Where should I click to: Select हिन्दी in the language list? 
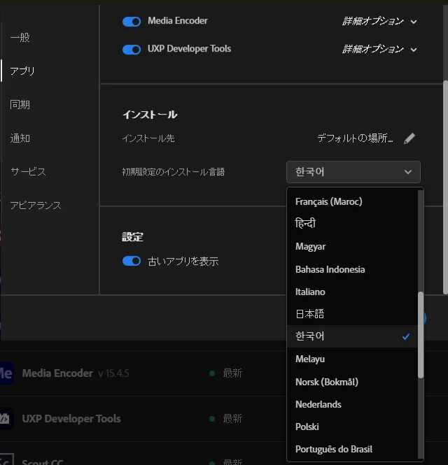pos(352,224)
